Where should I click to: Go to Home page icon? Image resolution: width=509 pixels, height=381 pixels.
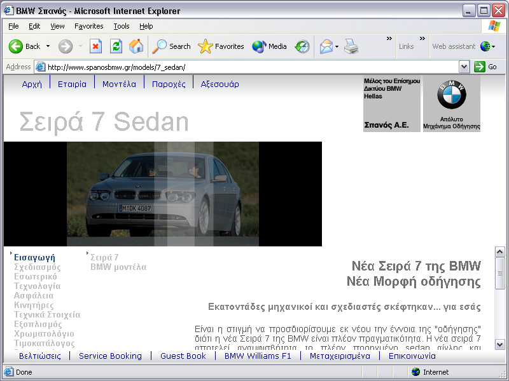[136, 46]
